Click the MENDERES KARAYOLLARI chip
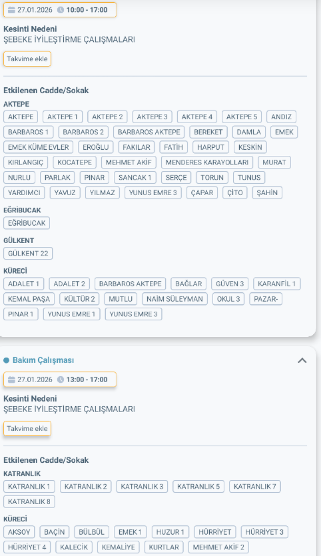321x556 pixels. (207, 162)
